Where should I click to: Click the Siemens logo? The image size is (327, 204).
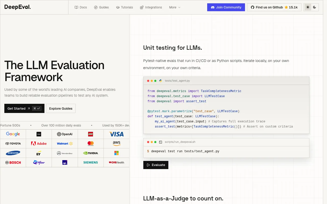click(x=91, y=162)
